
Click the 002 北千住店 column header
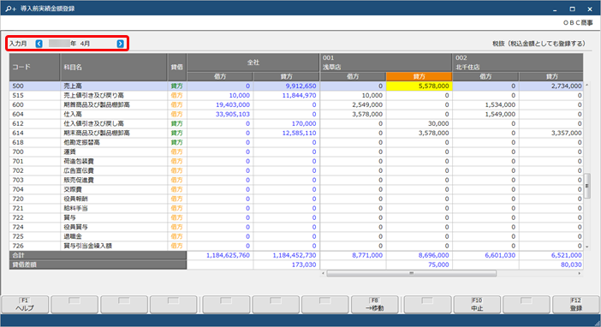tap(518, 62)
